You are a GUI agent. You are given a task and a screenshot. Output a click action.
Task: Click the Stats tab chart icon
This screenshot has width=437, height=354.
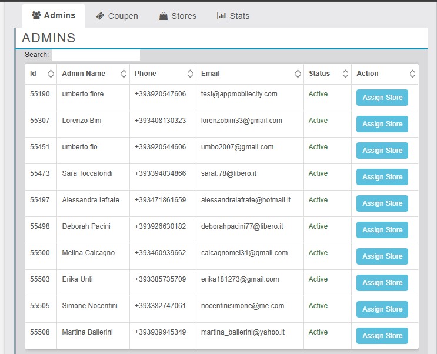coord(222,16)
